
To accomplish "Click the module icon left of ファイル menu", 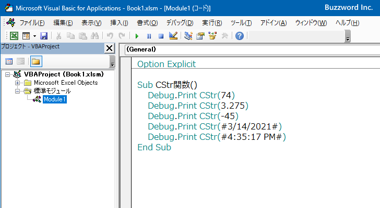I will [10, 23].
